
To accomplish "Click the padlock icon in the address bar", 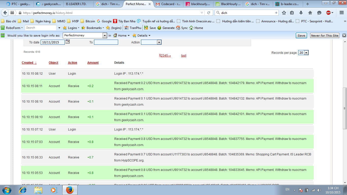I will pyautogui.click(x=20, y=13).
